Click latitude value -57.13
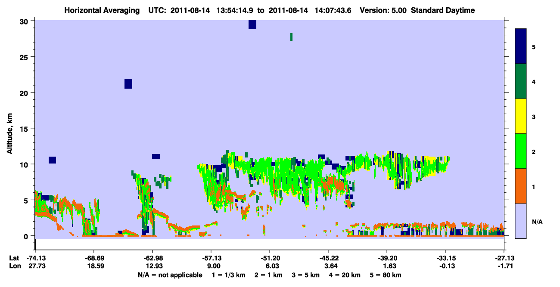The image size is (560, 287). tap(211, 258)
